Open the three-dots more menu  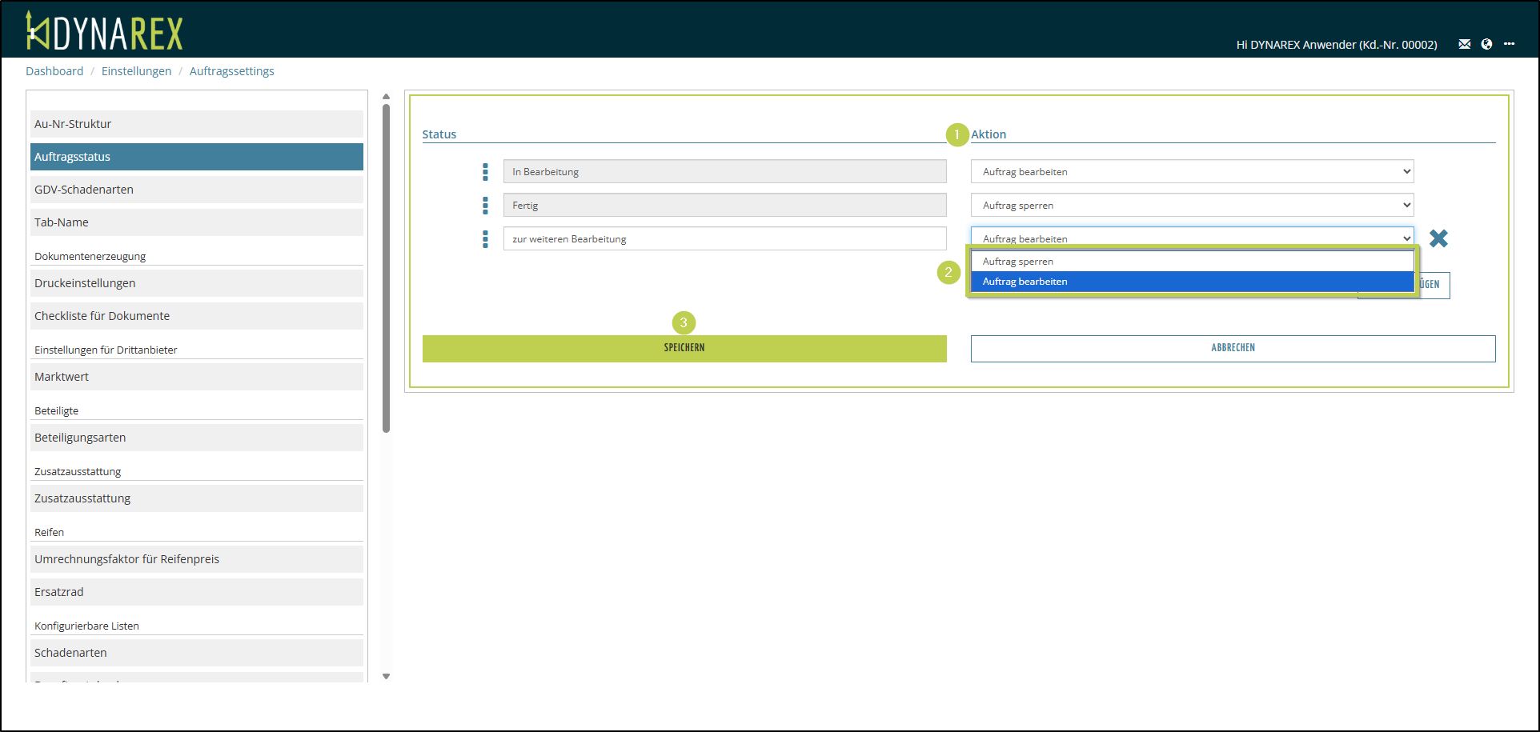[1509, 45]
